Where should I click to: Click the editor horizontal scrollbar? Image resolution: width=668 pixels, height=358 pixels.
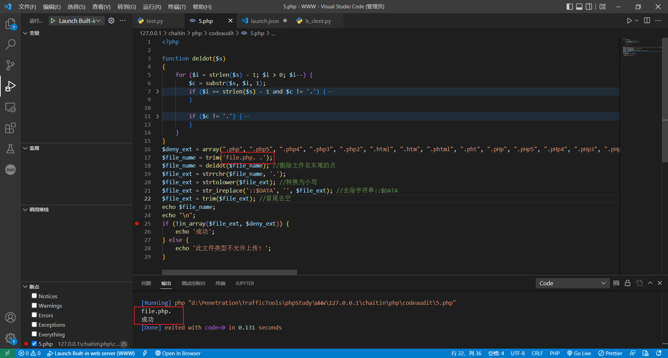230,272
